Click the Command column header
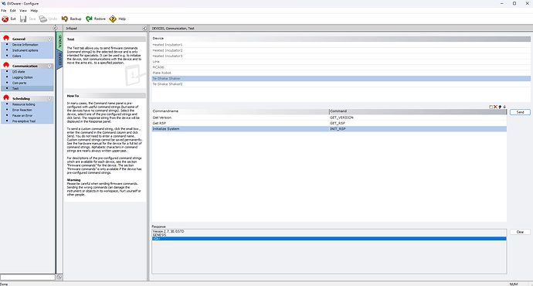Viewport: 533px width, 286px height. tap(418, 111)
